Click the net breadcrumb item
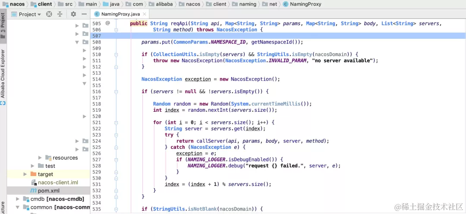 (270, 4)
